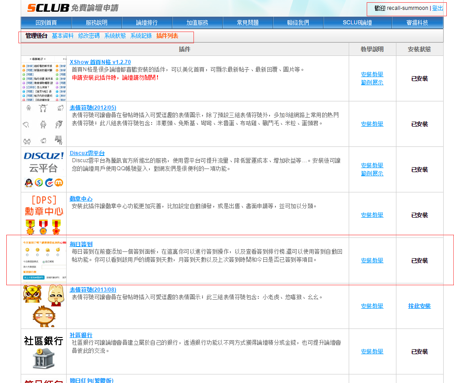Image resolution: width=454 pixels, height=383 pixels.
Task: Open 範例展示 for Discuz雲平台
Action: click(x=372, y=173)
